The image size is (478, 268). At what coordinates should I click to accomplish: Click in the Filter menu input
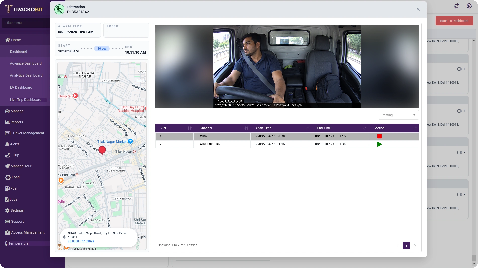click(x=26, y=23)
